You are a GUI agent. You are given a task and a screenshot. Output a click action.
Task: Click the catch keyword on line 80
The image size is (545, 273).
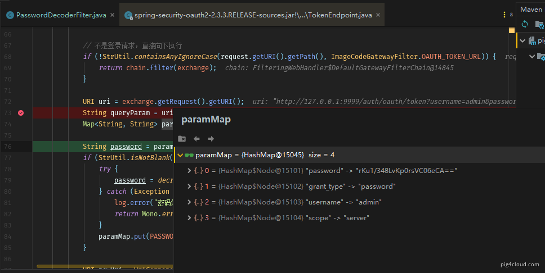tap(117, 192)
